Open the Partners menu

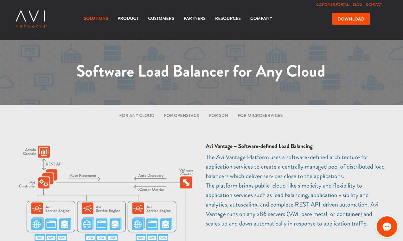[195, 18]
